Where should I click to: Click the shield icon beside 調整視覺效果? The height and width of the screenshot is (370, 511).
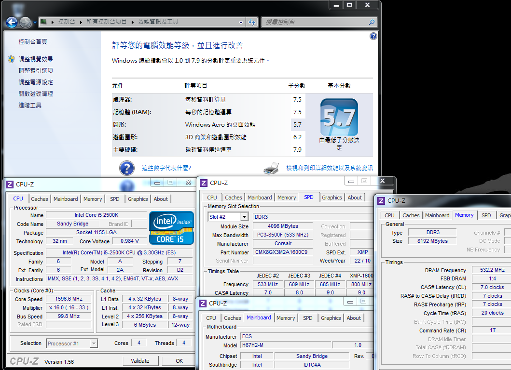tap(11, 59)
